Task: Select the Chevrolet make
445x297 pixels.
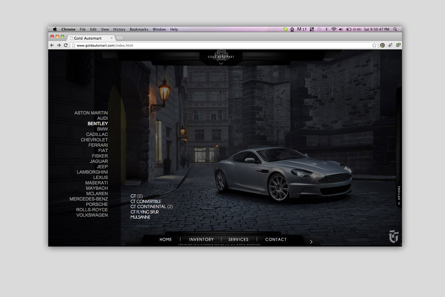Action: pyautogui.click(x=95, y=140)
